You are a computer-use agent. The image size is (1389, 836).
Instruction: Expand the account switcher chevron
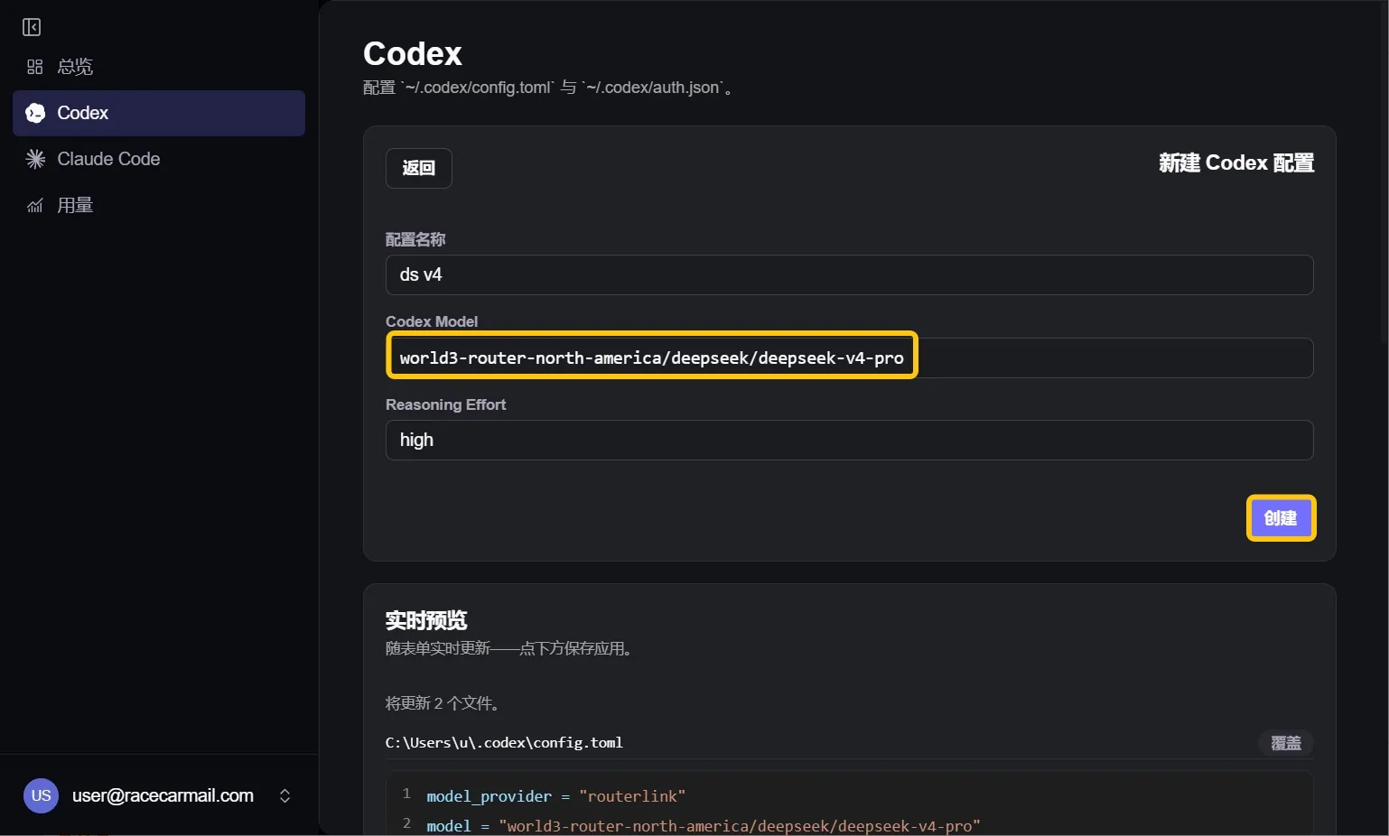[284, 795]
